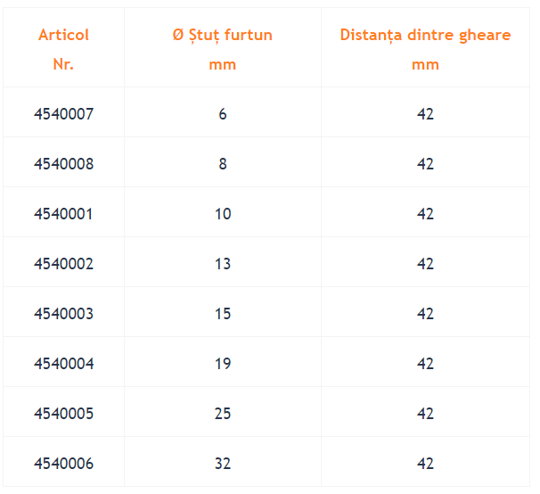Click the hose diameter value 19
This screenshot has height=494, width=540.
point(223,364)
